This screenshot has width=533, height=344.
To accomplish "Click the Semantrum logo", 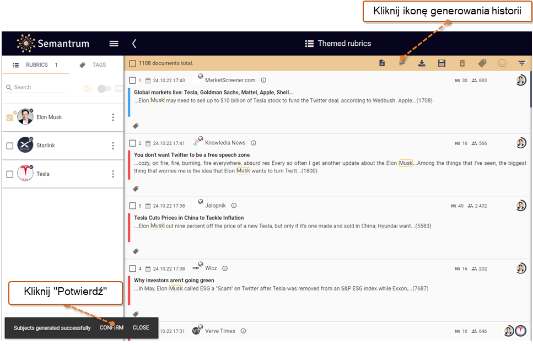I will click(x=53, y=43).
